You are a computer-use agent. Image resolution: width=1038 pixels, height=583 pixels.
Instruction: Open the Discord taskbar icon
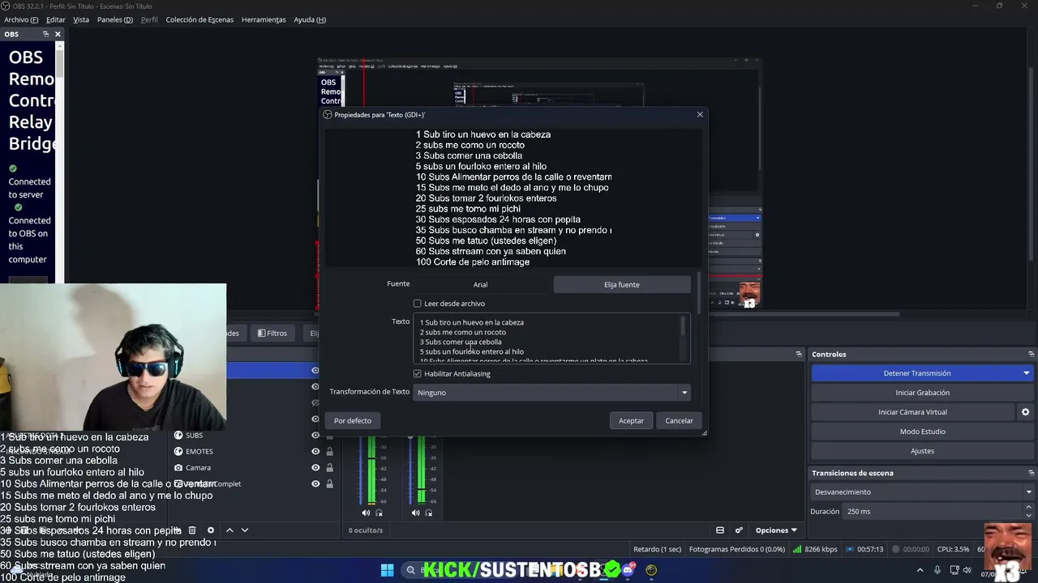[x=628, y=570]
